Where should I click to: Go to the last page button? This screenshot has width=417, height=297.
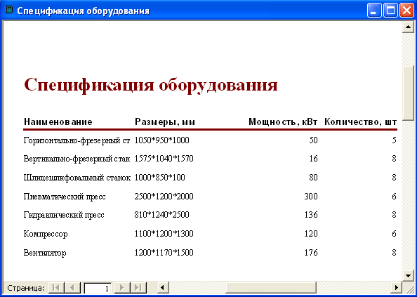pos(138,288)
